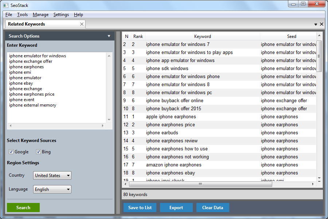Click the Clear Data button
This screenshot has width=328, height=219.
(x=213, y=207)
